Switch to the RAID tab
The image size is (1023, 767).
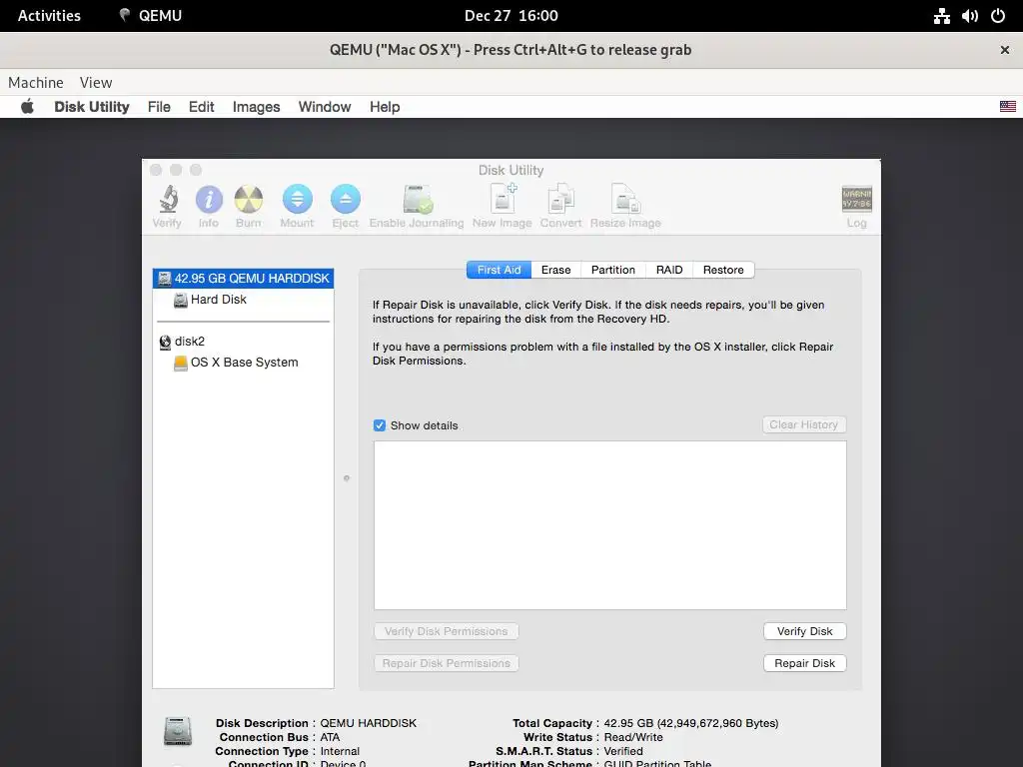coord(669,270)
